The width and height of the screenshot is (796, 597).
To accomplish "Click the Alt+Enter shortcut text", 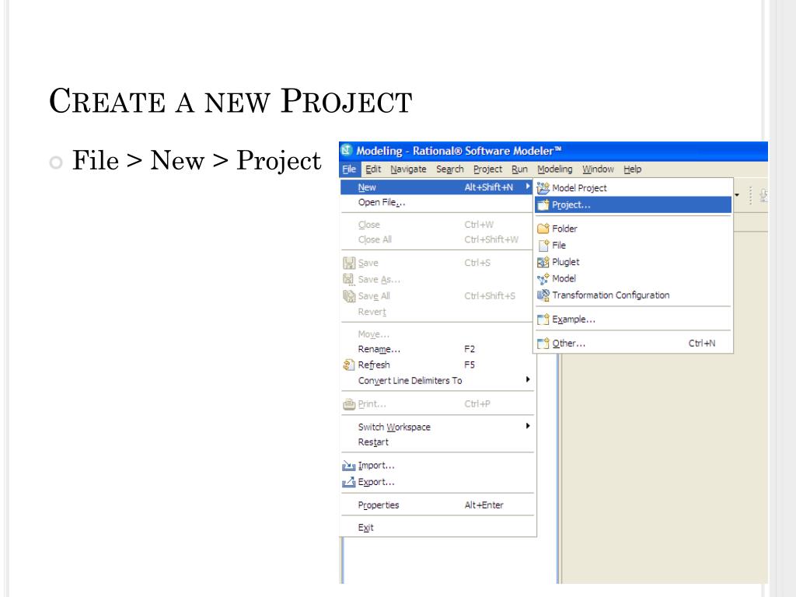I will pyautogui.click(x=484, y=505).
